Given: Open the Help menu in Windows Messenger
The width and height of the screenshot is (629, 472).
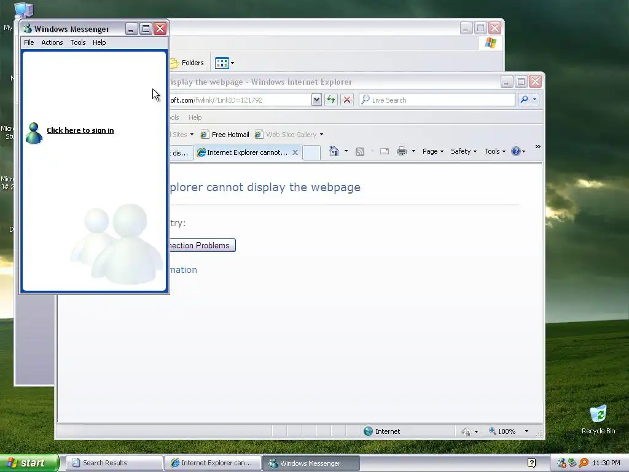Looking at the screenshot, I should [x=99, y=42].
